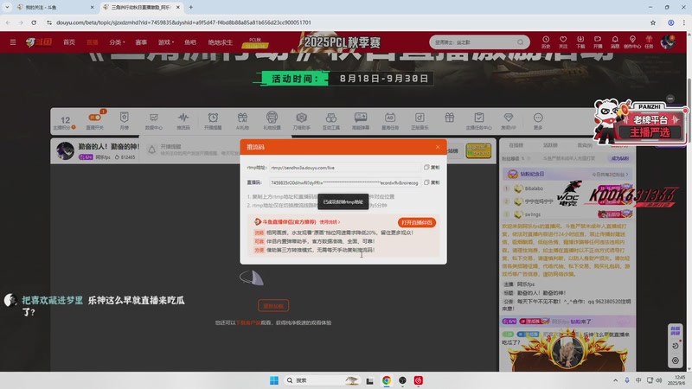Open 历史 history icon

[x=546, y=41]
